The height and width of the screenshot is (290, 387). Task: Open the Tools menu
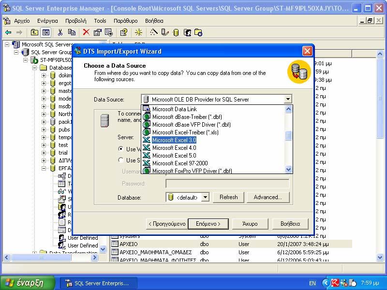[100, 21]
